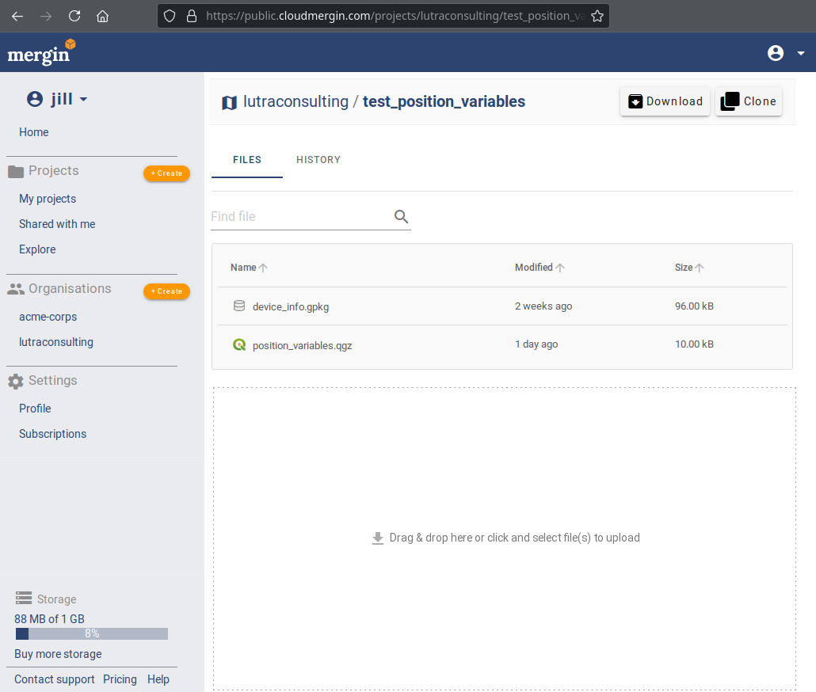Click the upload arrow icon in the drop zone
The height and width of the screenshot is (692, 816).
378,538
